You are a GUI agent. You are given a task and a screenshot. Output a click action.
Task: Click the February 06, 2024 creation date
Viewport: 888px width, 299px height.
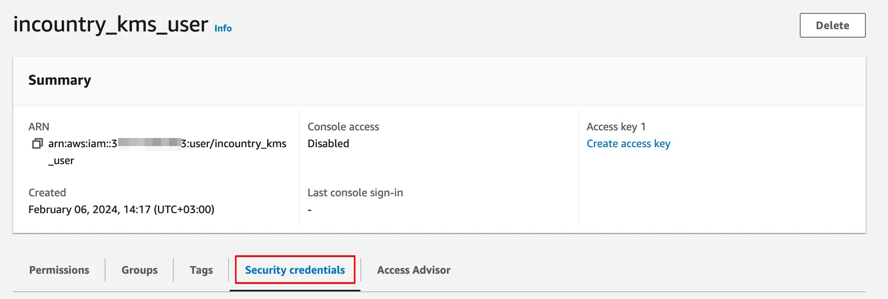[121, 209]
